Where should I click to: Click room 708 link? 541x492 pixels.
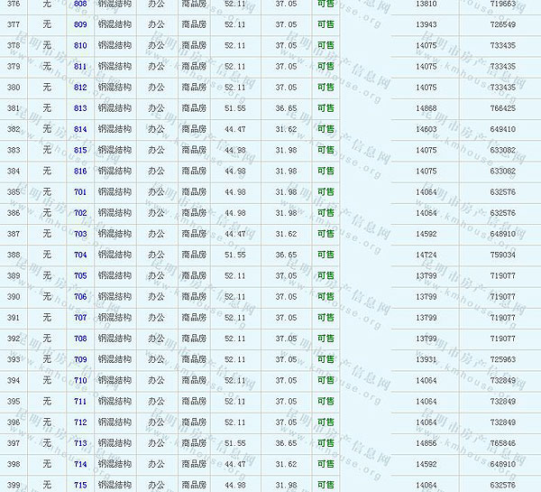coord(80,339)
